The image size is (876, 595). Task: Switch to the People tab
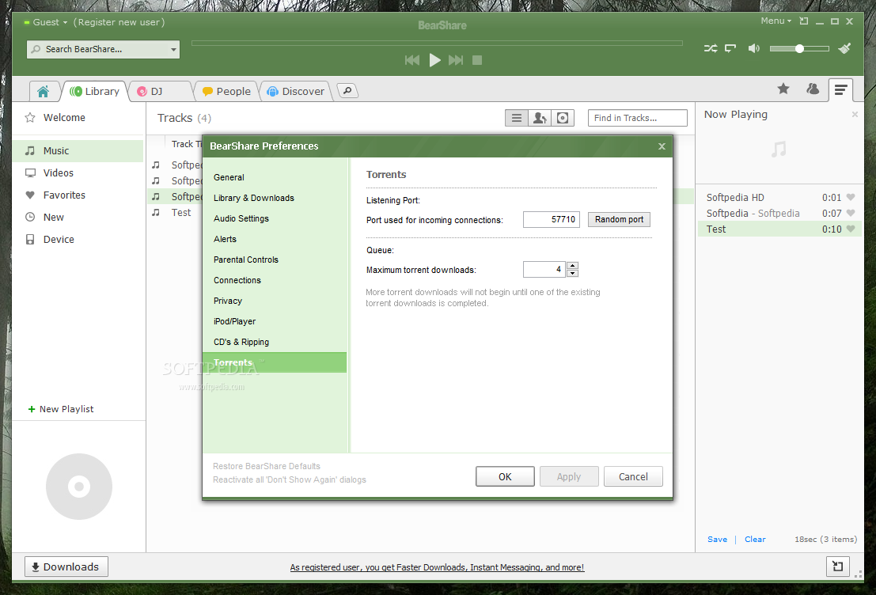227,91
